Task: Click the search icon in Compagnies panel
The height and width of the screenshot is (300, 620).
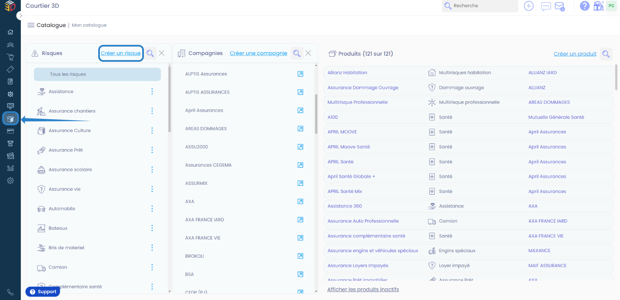Action: click(297, 53)
